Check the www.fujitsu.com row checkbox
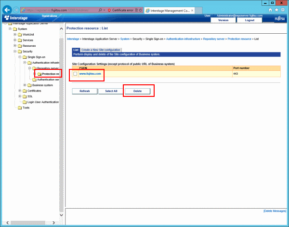289x227 pixels. coord(75,74)
